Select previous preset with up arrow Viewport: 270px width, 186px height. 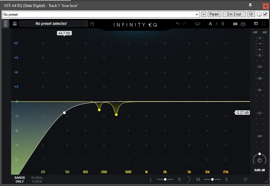86,22
